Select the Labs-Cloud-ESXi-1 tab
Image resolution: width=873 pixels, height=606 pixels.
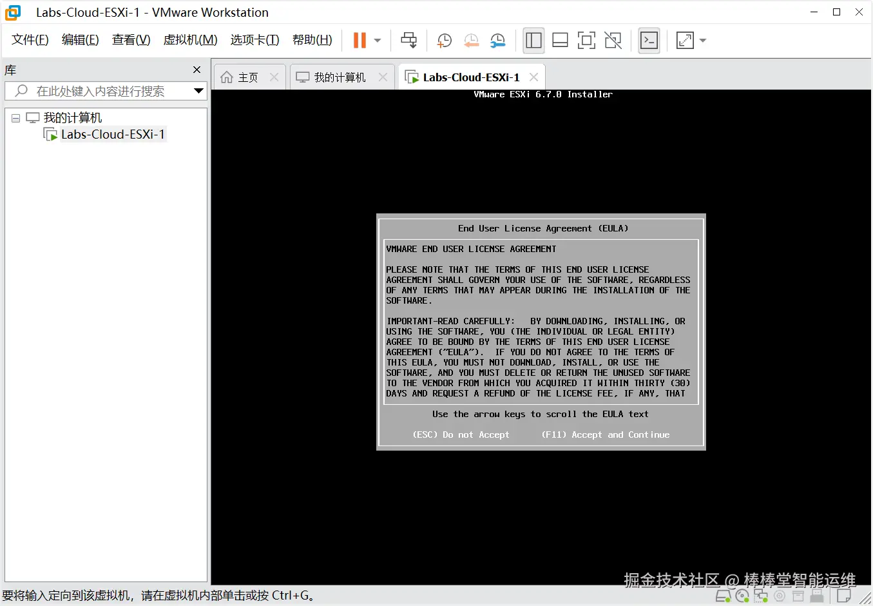pos(471,77)
